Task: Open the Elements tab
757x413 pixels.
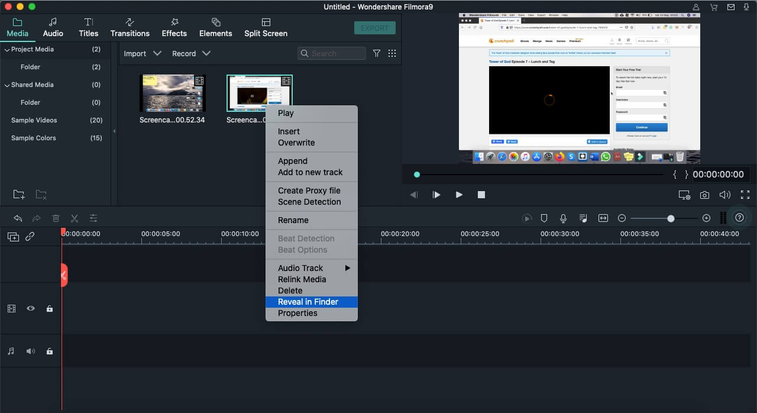Action: (216, 28)
